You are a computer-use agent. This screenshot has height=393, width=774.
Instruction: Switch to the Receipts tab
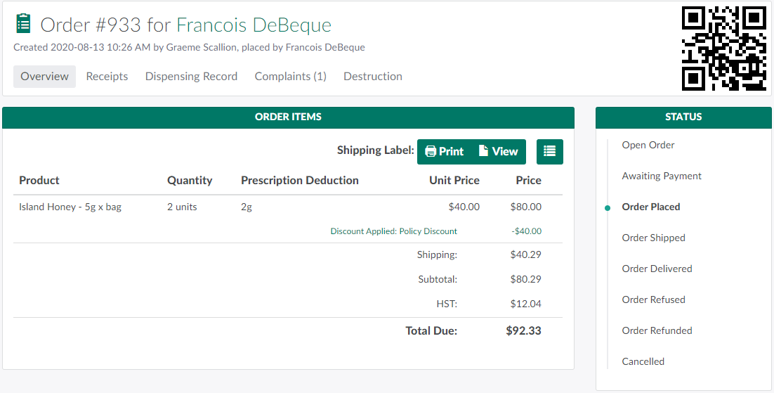107,77
